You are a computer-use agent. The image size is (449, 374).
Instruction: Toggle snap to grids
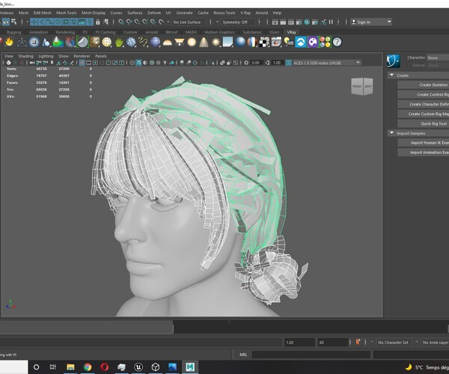click(121, 22)
